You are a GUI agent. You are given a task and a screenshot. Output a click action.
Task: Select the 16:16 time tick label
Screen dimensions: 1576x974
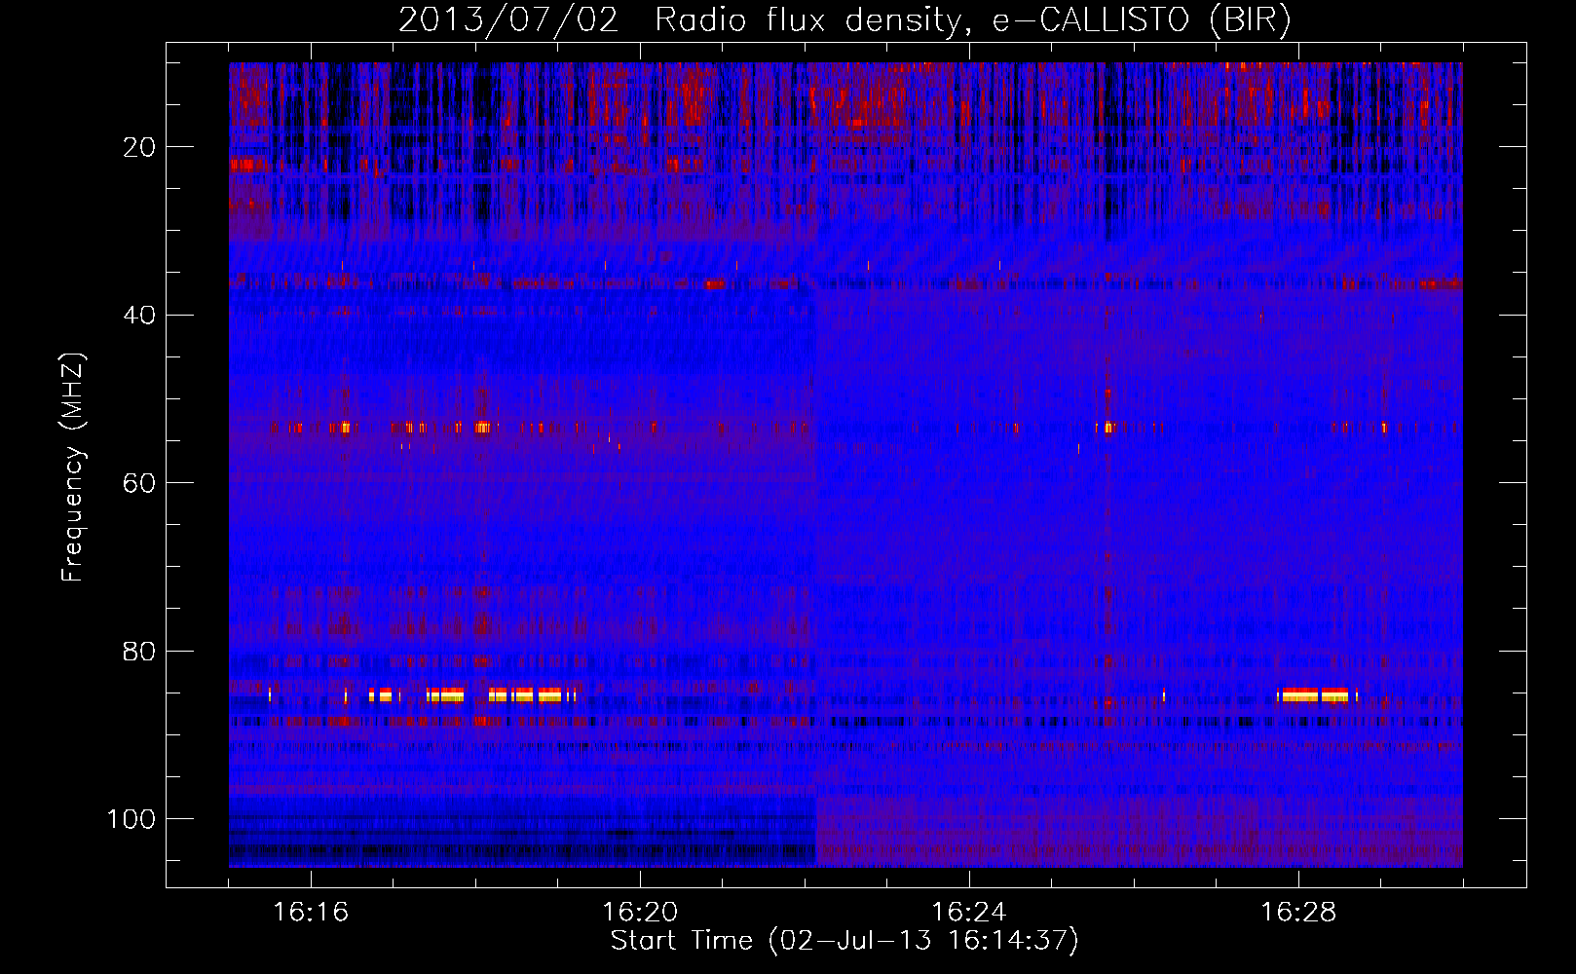[312, 913]
